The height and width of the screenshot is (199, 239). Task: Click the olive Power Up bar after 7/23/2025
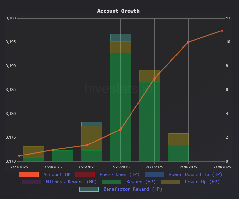33,152
